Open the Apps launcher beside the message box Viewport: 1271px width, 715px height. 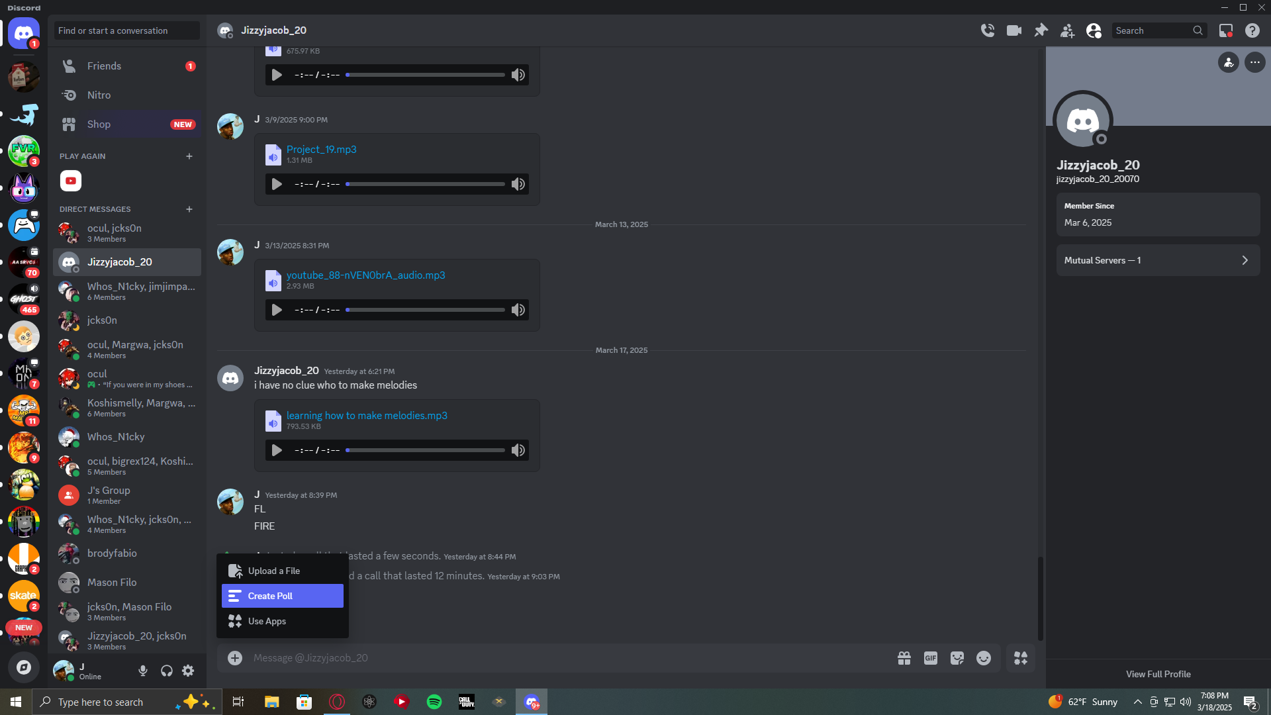coord(1021,658)
